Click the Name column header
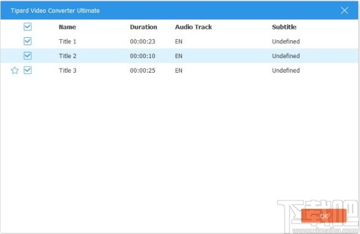This screenshot has height=234, width=360. point(67,27)
